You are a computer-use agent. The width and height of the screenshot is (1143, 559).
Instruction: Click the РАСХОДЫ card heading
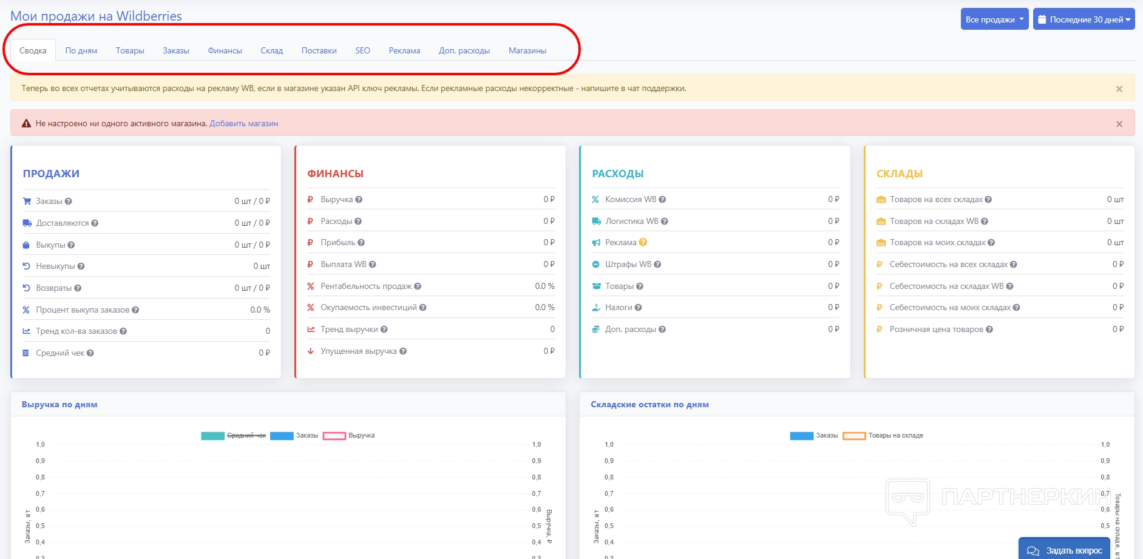(618, 174)
